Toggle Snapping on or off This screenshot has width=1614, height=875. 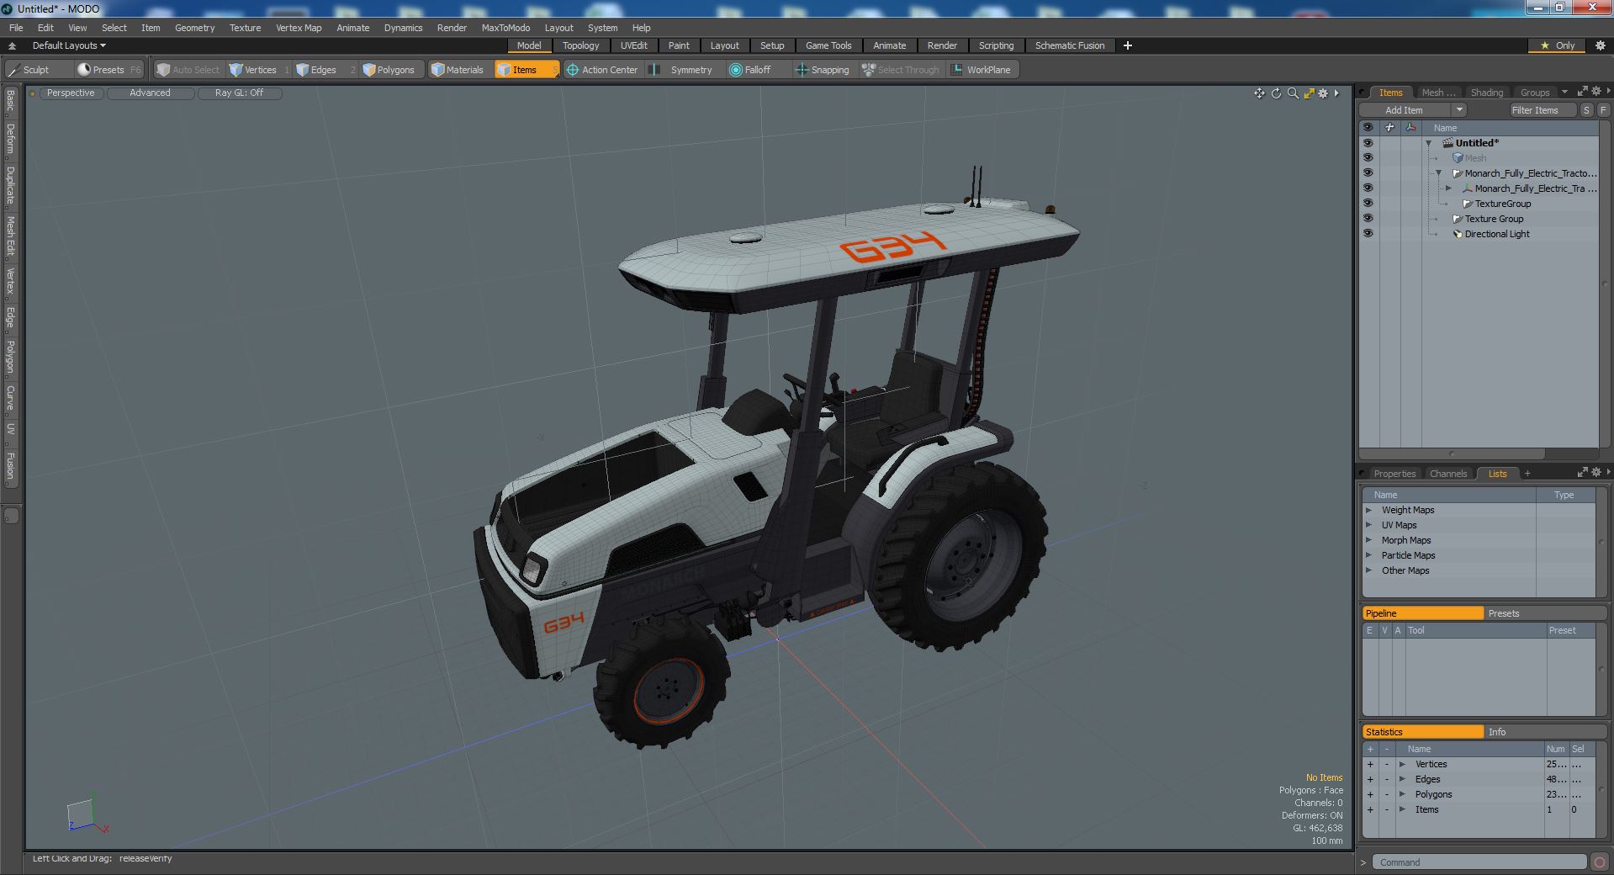pos(823,70)
